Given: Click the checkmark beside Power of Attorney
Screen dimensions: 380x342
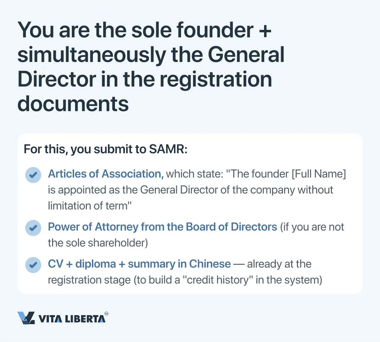Looking at the screenshot, I should click(33, 228).
